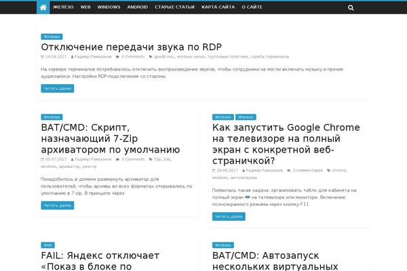
Task: Click Читать далее under the 7-Zip article
Action: 58,205
